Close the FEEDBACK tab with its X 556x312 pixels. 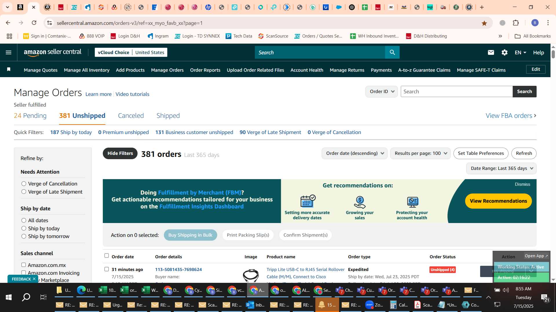[34, 279]
